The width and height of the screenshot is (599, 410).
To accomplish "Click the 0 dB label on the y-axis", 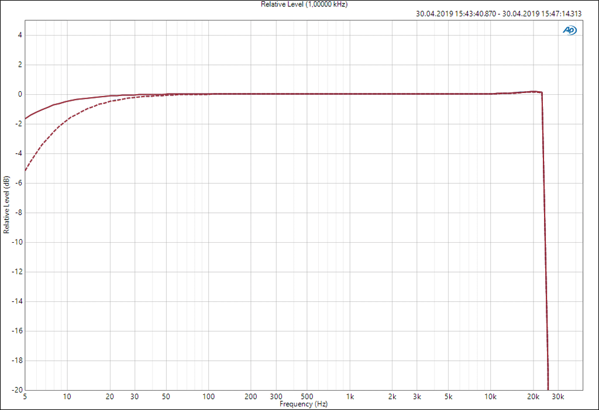I will tap(19, 94).
